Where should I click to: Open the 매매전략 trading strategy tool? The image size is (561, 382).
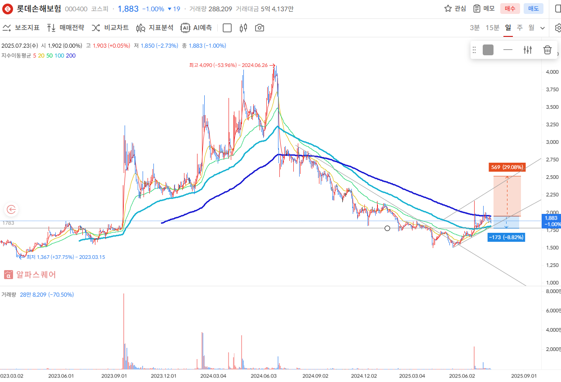click(x=65, y=28)
